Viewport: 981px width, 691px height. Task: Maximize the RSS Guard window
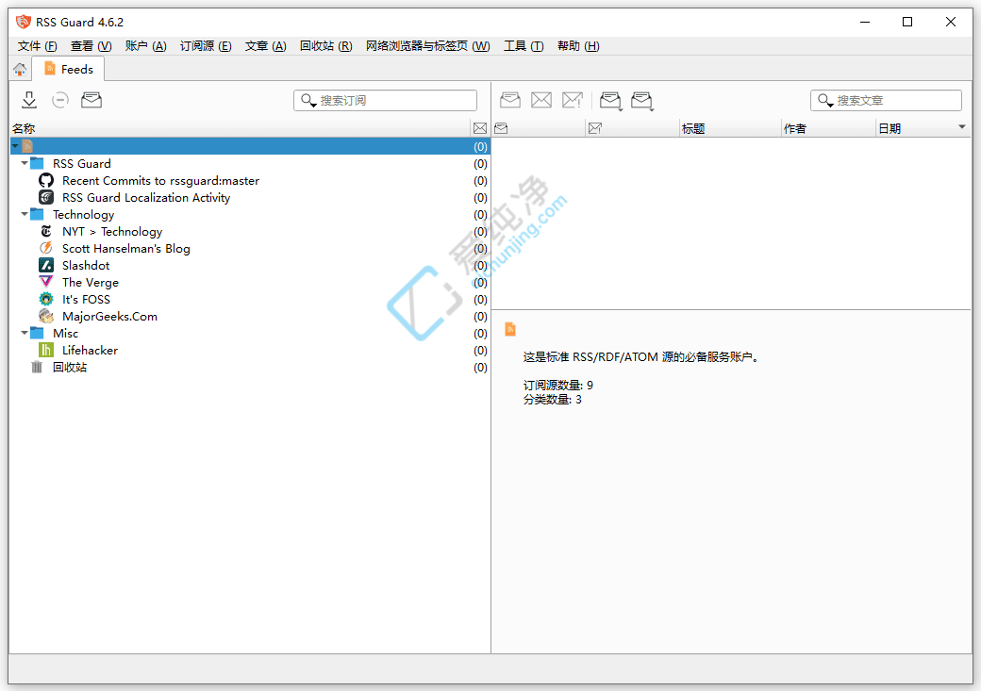point(907,22)
